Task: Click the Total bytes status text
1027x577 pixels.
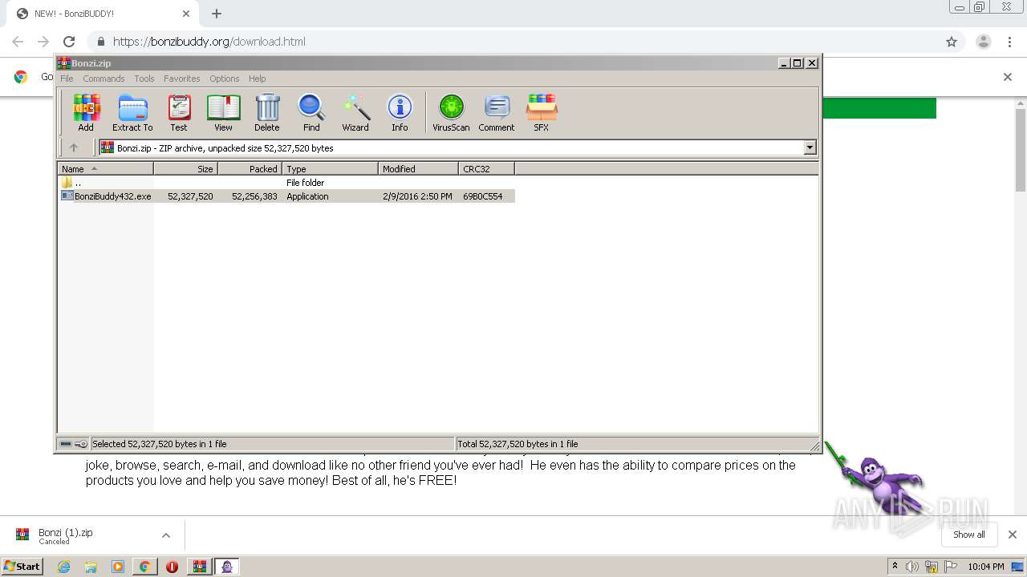Action: point(518,444)
